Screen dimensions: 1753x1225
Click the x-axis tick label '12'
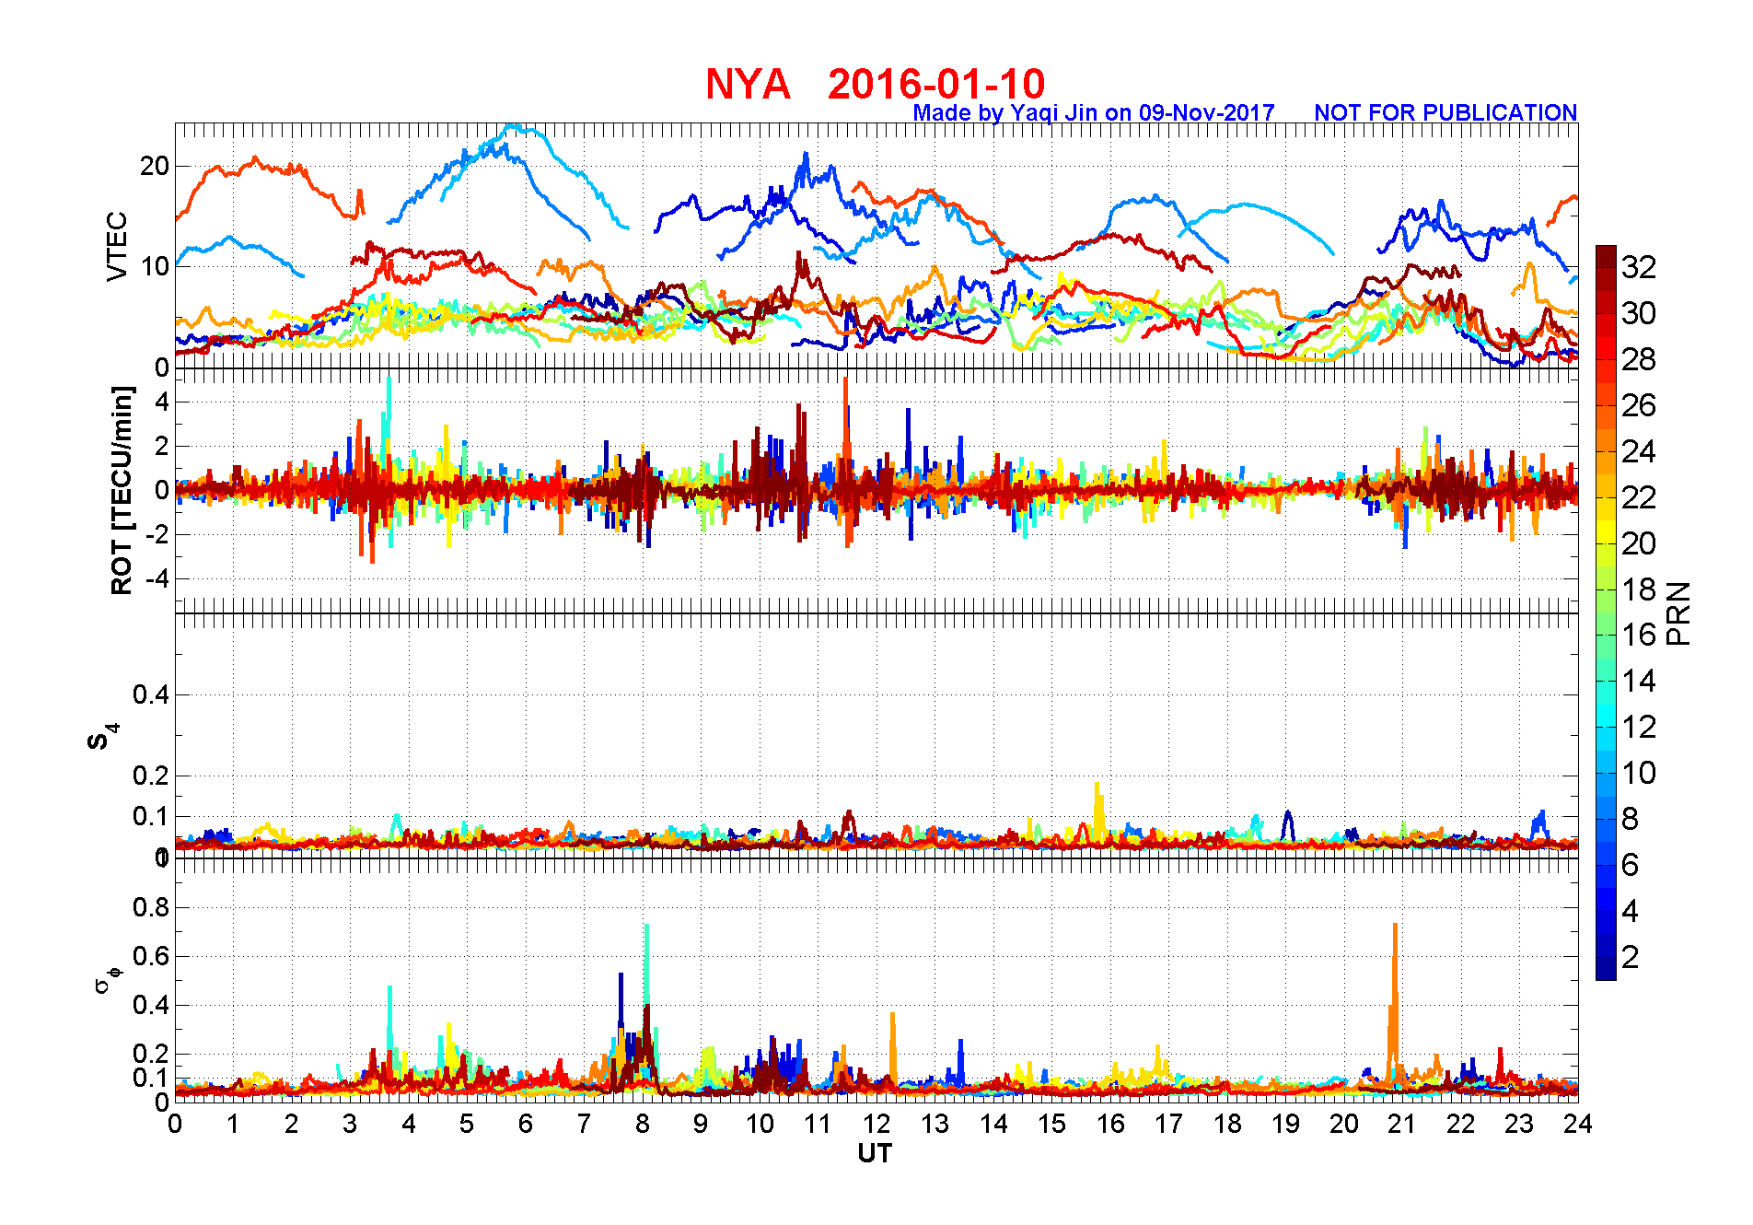[x=876, y=1124]
